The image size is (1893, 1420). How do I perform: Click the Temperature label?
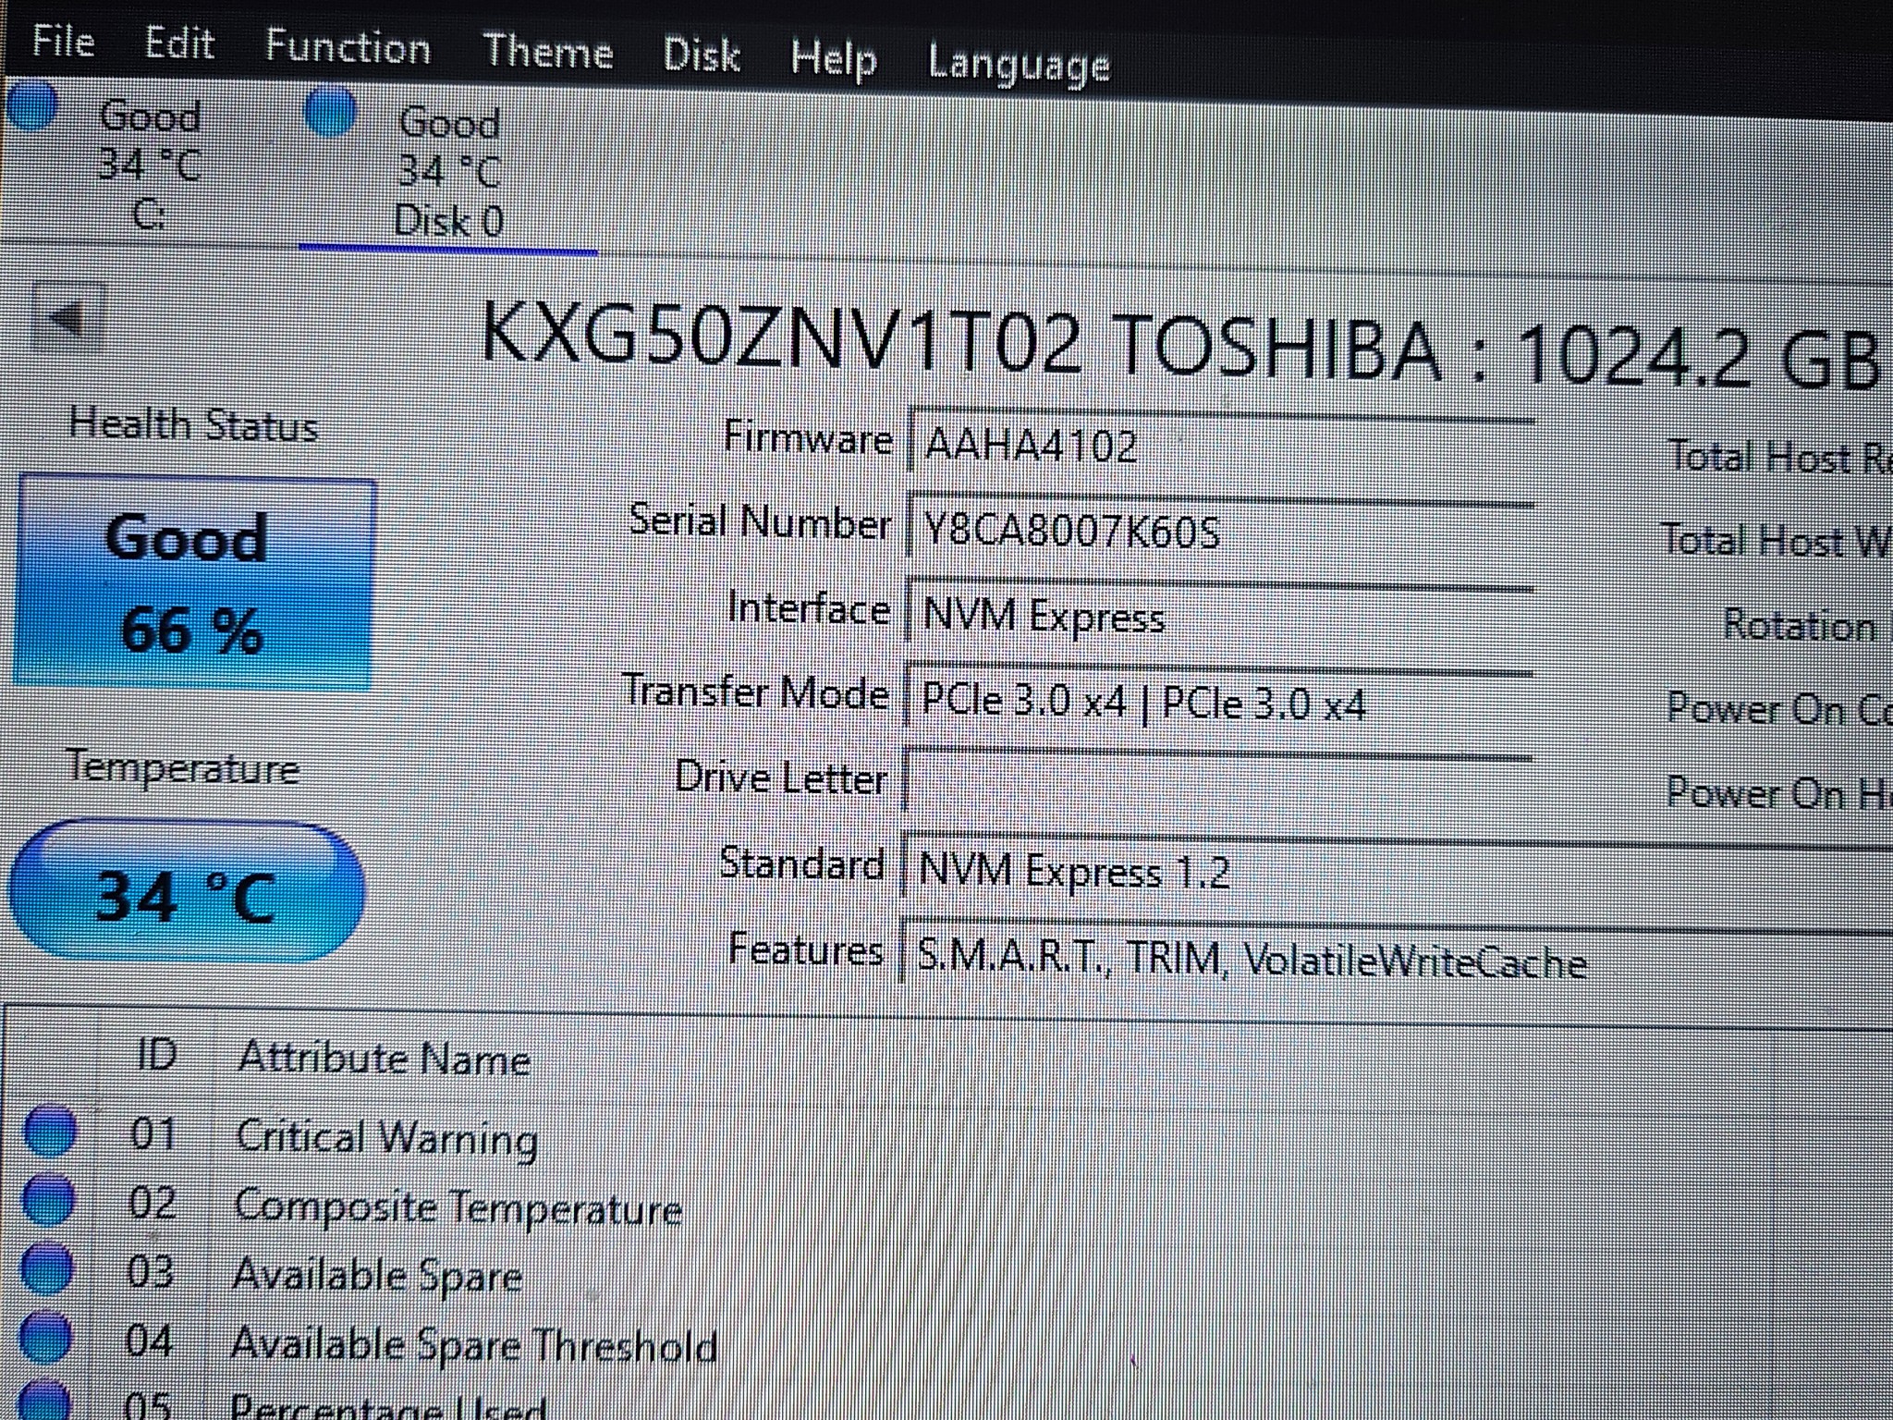(183, 767)
